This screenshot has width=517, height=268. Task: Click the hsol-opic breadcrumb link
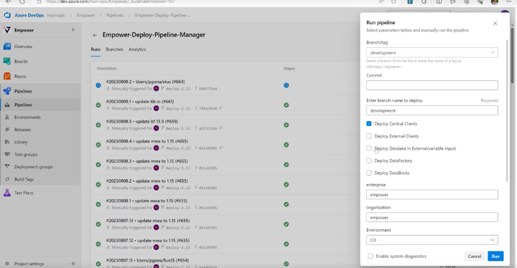tap(56, 16)
